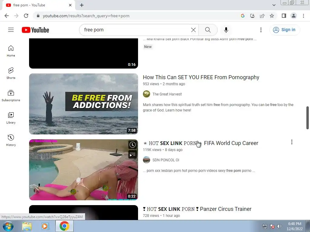Open the Chrome three-dot menu
The height and width of the screenshot is (232, 310).
tap(303, 16)
